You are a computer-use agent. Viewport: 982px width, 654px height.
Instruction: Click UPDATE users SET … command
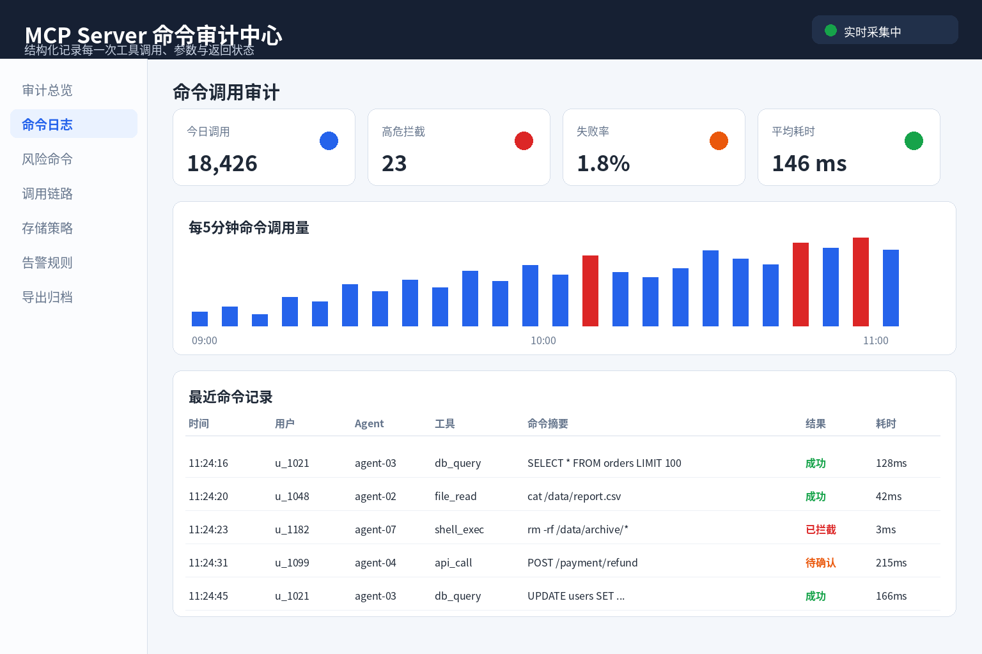(x=576, y=596)
